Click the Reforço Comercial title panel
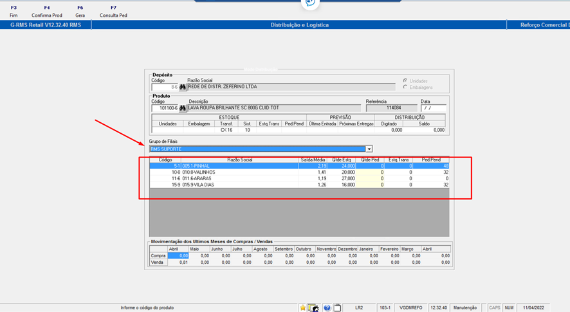 point(538,24)
